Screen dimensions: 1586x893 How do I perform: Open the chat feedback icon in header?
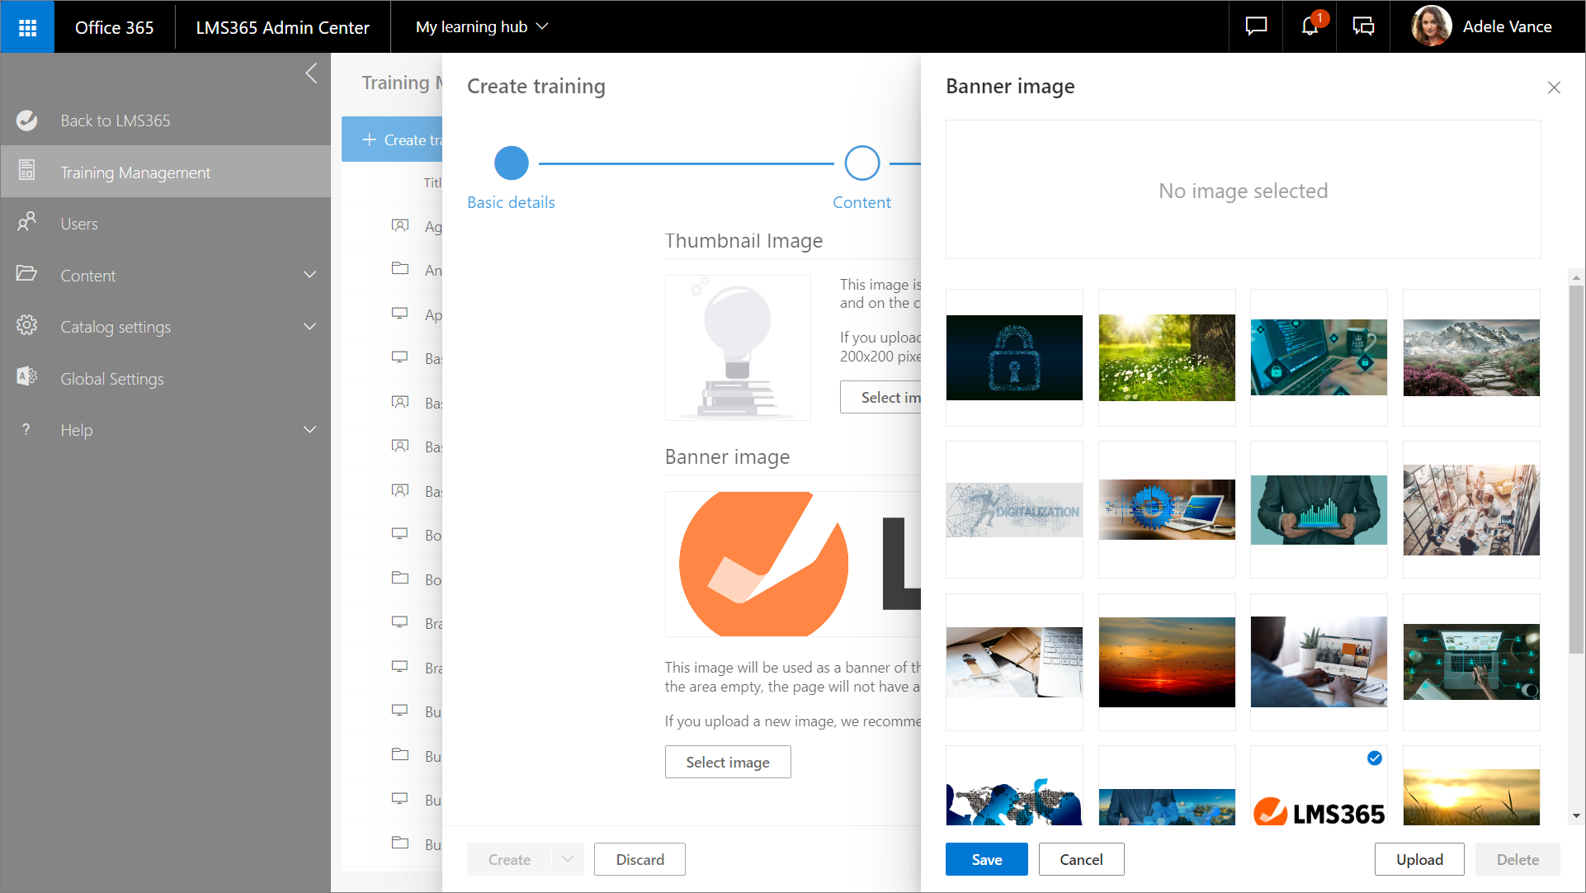(x=1256, y=26)
